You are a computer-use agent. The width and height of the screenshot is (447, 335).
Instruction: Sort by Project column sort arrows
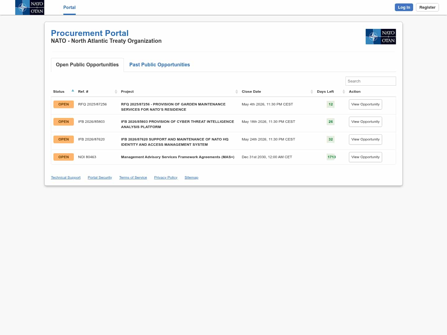click(237, 92)
